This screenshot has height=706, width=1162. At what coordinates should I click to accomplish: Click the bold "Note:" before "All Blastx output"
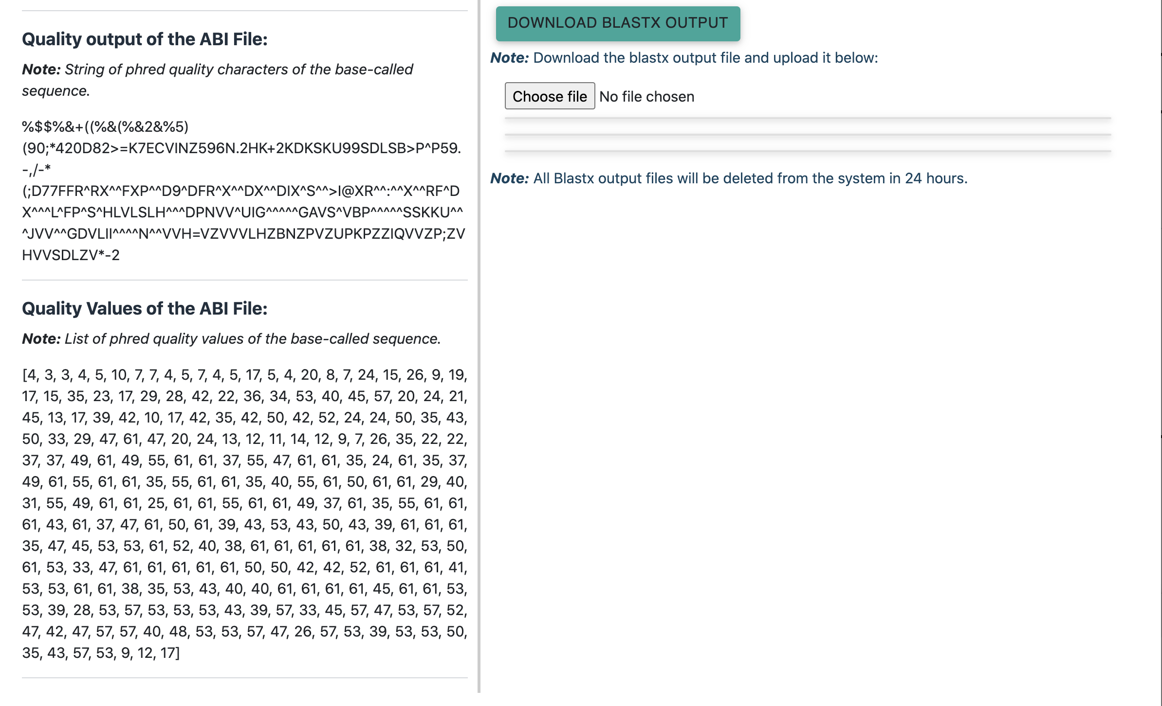(509, 178)
